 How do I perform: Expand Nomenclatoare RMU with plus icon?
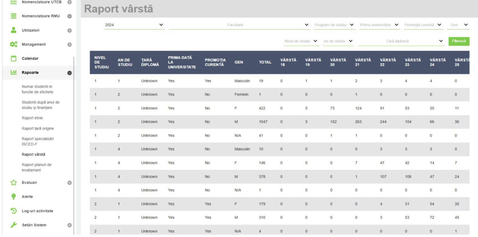(x=69, y=16)
